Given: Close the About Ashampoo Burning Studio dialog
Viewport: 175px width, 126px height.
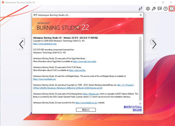Looking at the screenshot, I should click(140, 15).
